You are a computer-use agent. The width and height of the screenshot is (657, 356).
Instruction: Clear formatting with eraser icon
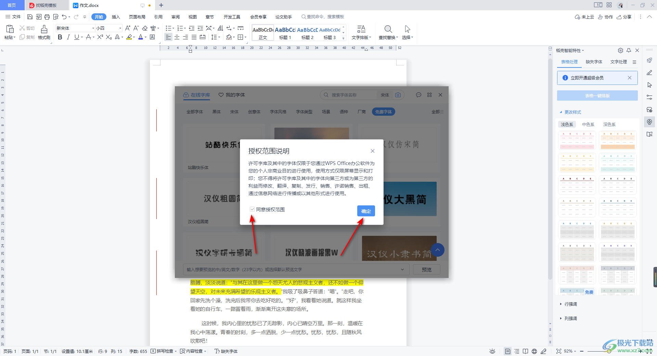point(145,28)
